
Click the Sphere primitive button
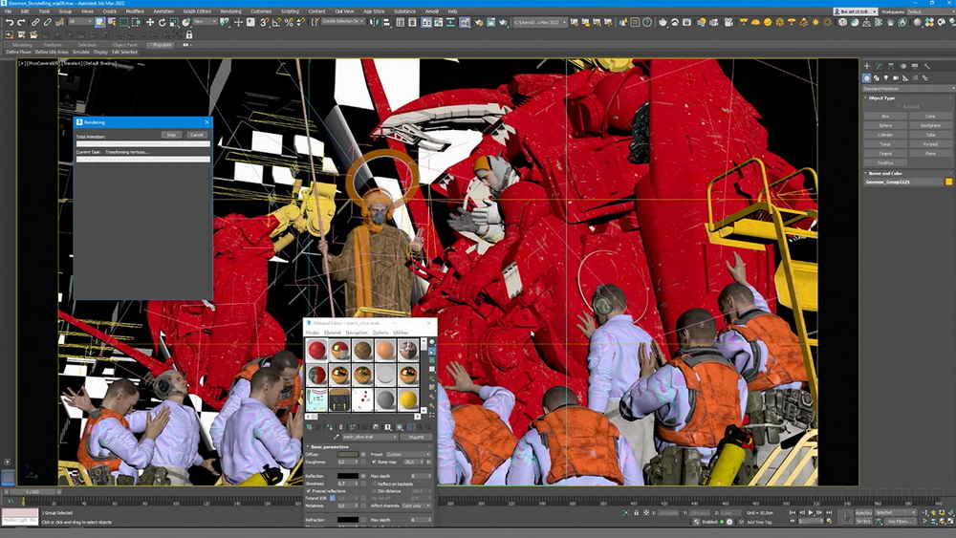(x=885, y=125)
